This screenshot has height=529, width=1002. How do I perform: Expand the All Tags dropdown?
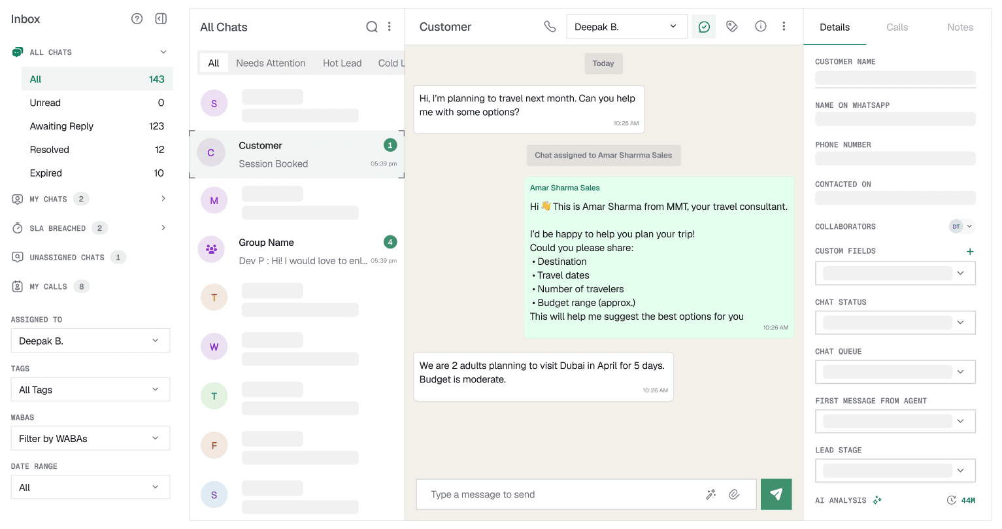[90, 390]
